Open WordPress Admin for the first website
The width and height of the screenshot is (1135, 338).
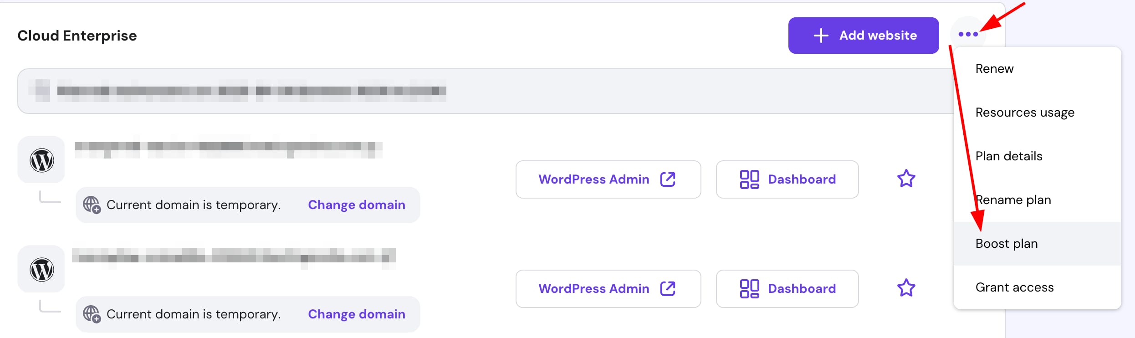(608, 179)
